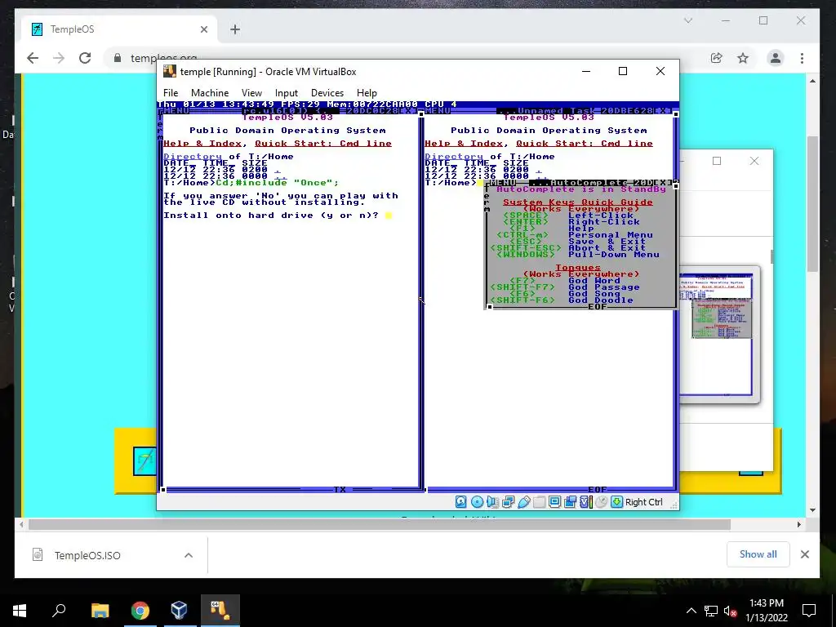836x627 pixels.
Task: Click the mouse integration icon in VirtualBox status bar
Action: [x=602, y=502]
